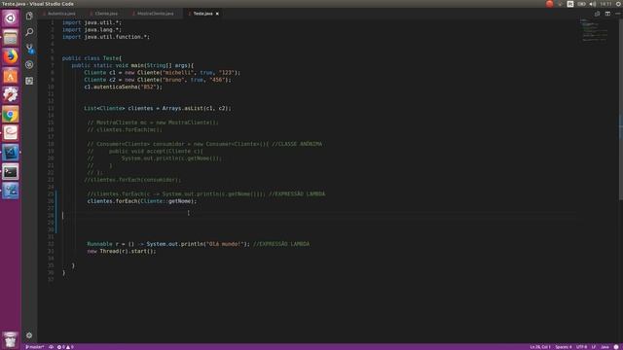
Task: Click 'import java.util.function.*;' line
Action: [106, 37]
